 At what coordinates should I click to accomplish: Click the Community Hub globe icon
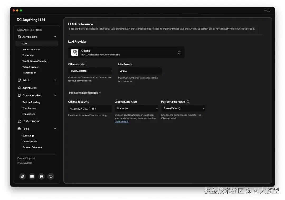coord(19,95)
